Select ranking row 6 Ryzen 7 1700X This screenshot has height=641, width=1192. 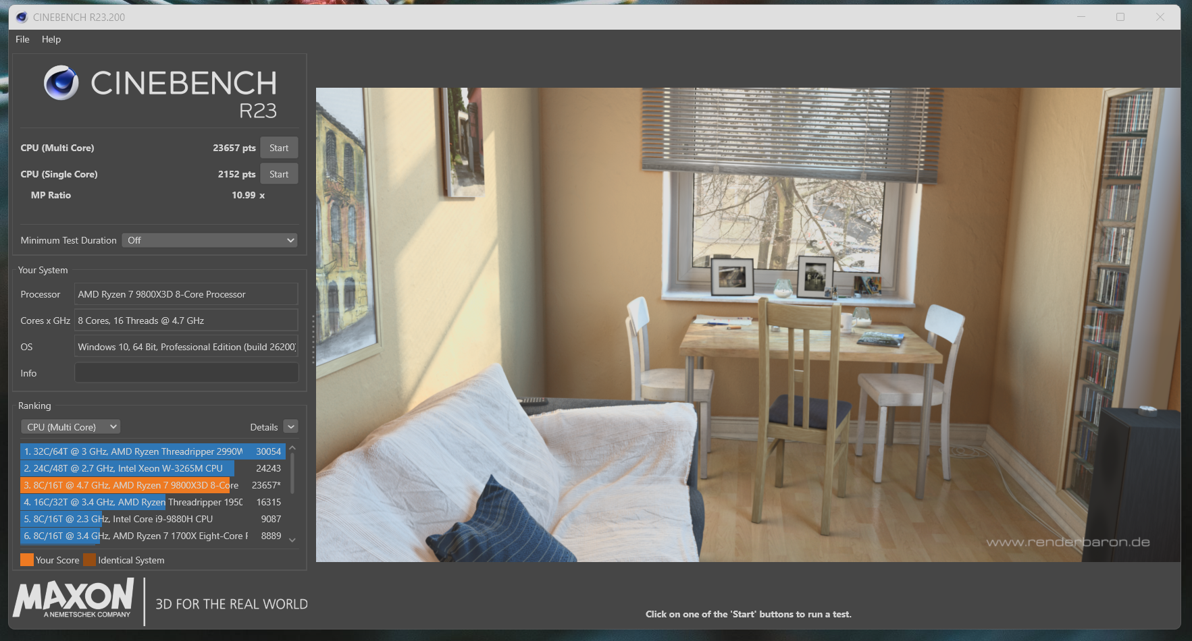click(x=153, y=536)
